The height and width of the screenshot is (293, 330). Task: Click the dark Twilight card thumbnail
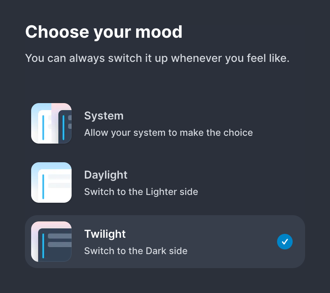(51, 241)
